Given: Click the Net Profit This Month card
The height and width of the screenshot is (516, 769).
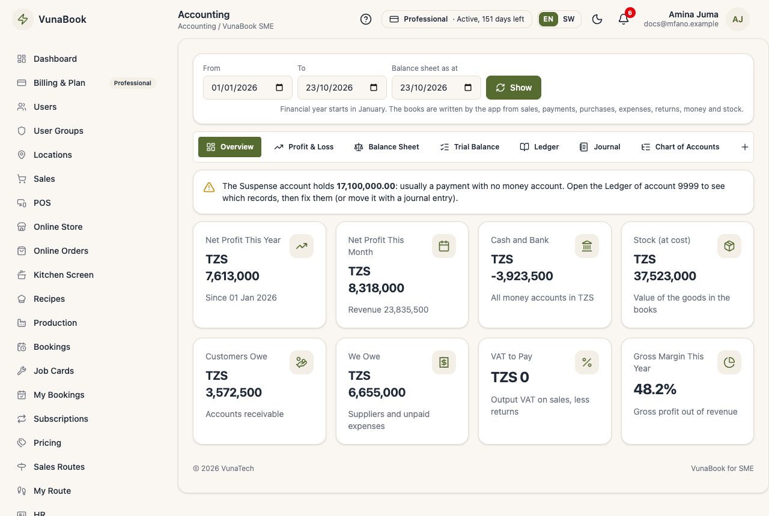Looking at the screenshot, I should 402,275.
